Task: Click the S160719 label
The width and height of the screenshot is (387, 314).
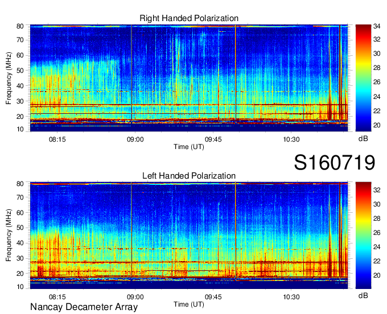Action: pos(335,162)
